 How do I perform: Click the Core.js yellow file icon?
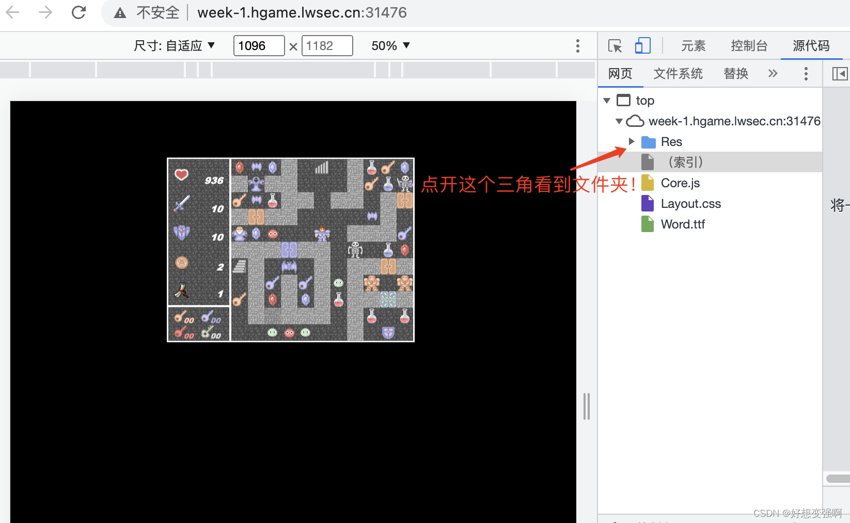click(x=648, y=183)
